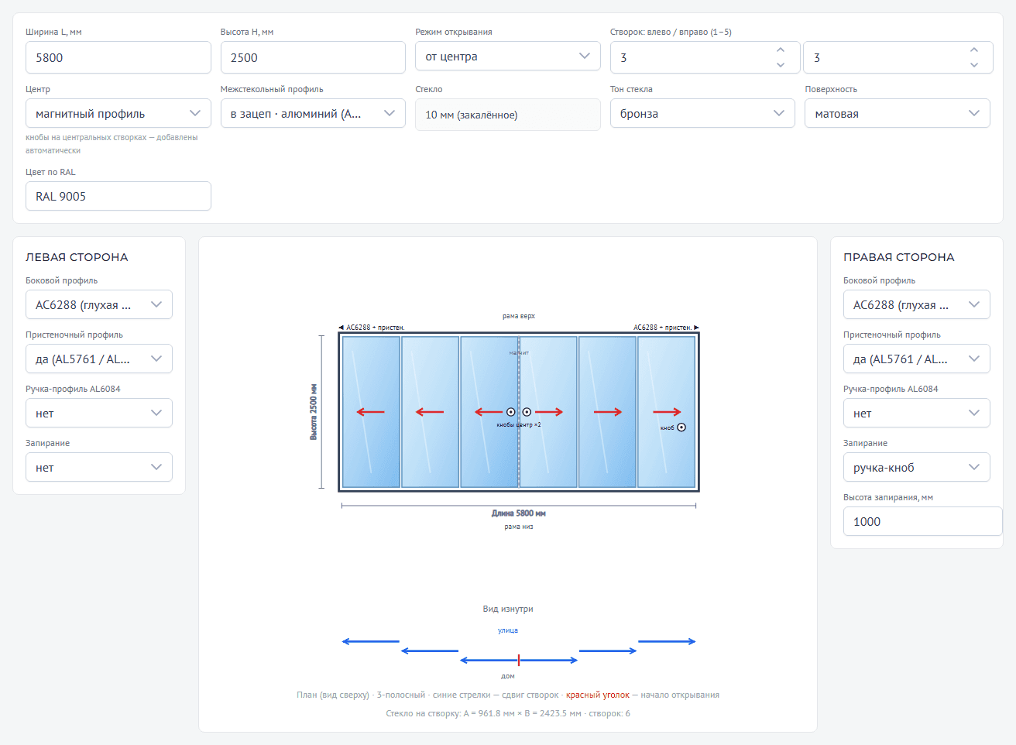Open the Межстекольный профиль dropdown

[x=313, y=113]
